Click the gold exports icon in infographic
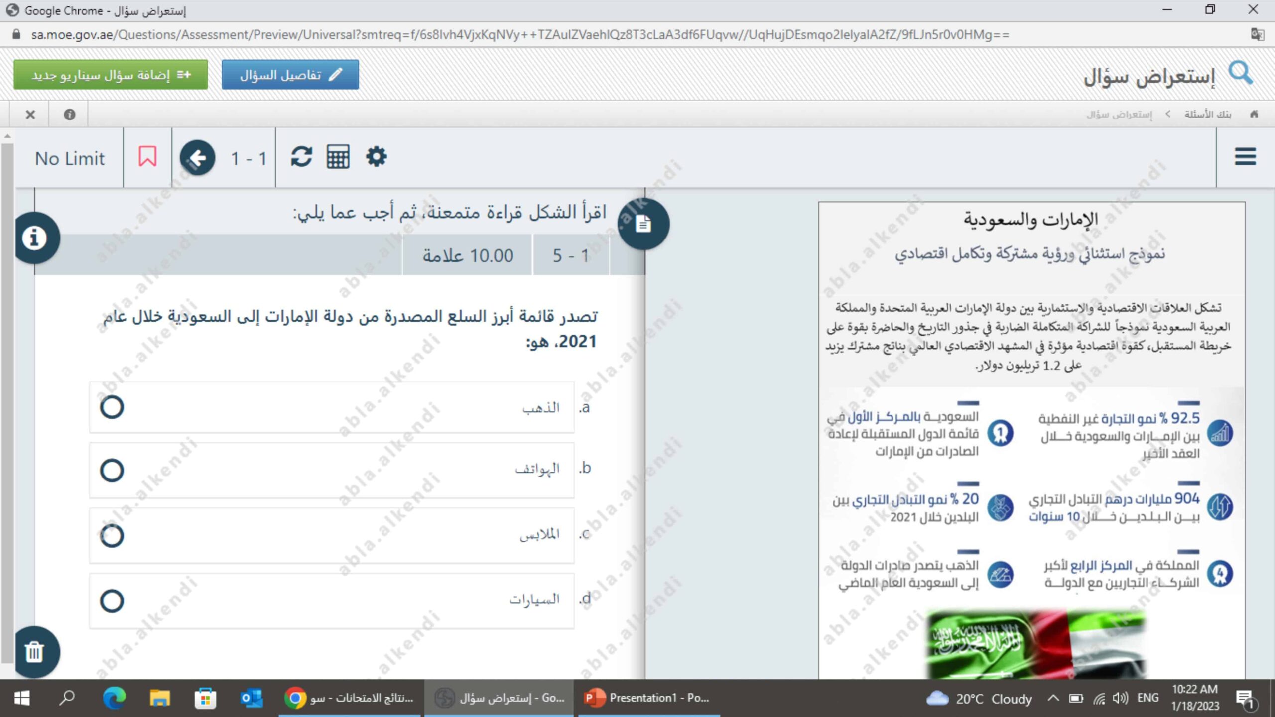1275x717 pixels. (x=1000, y=575)
